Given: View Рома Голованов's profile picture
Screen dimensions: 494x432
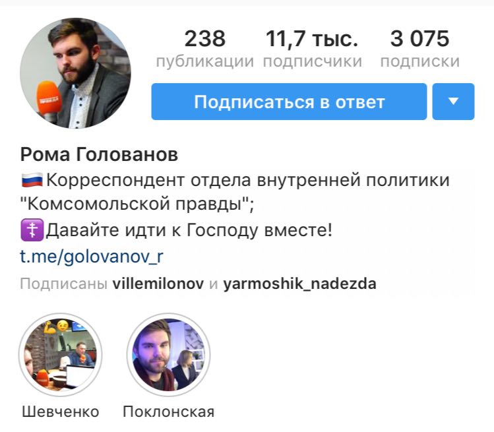Looking at the screenshot, I should pos(75,73).
